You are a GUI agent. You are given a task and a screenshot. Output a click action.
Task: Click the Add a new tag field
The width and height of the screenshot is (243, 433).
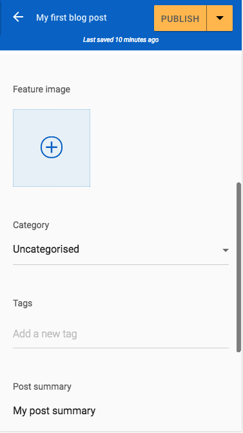coord(121,334)
